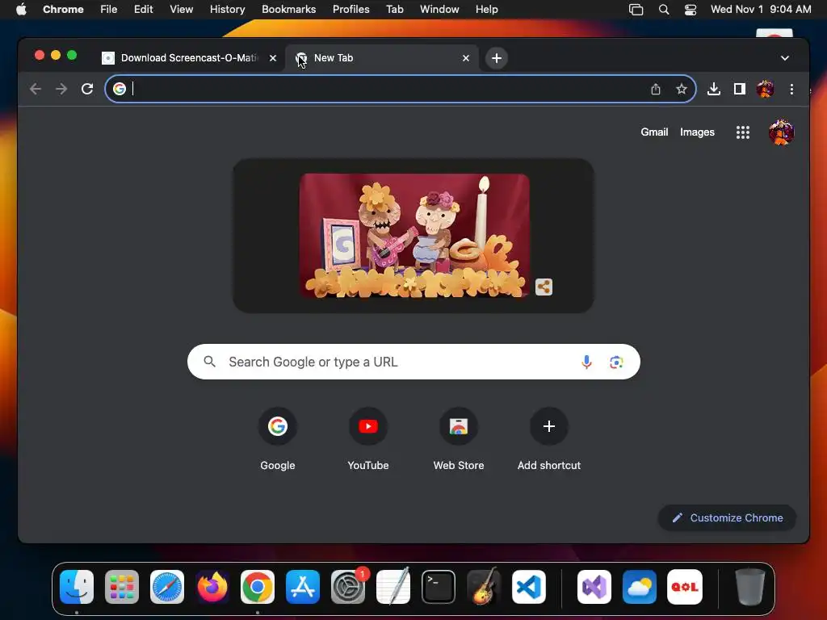The width and height of the screenshot is (827, 620).
Task: Reload the current page
Action: 87,89
